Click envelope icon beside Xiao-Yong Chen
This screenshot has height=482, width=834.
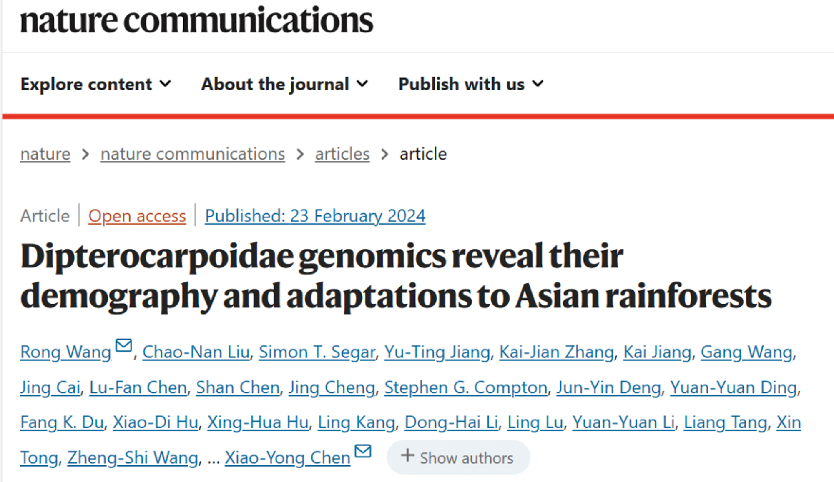coord(363,451)
